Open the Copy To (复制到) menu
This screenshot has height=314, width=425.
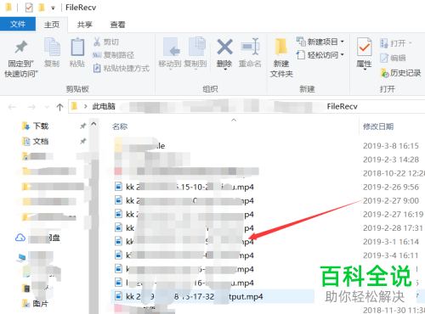point(195,53)
